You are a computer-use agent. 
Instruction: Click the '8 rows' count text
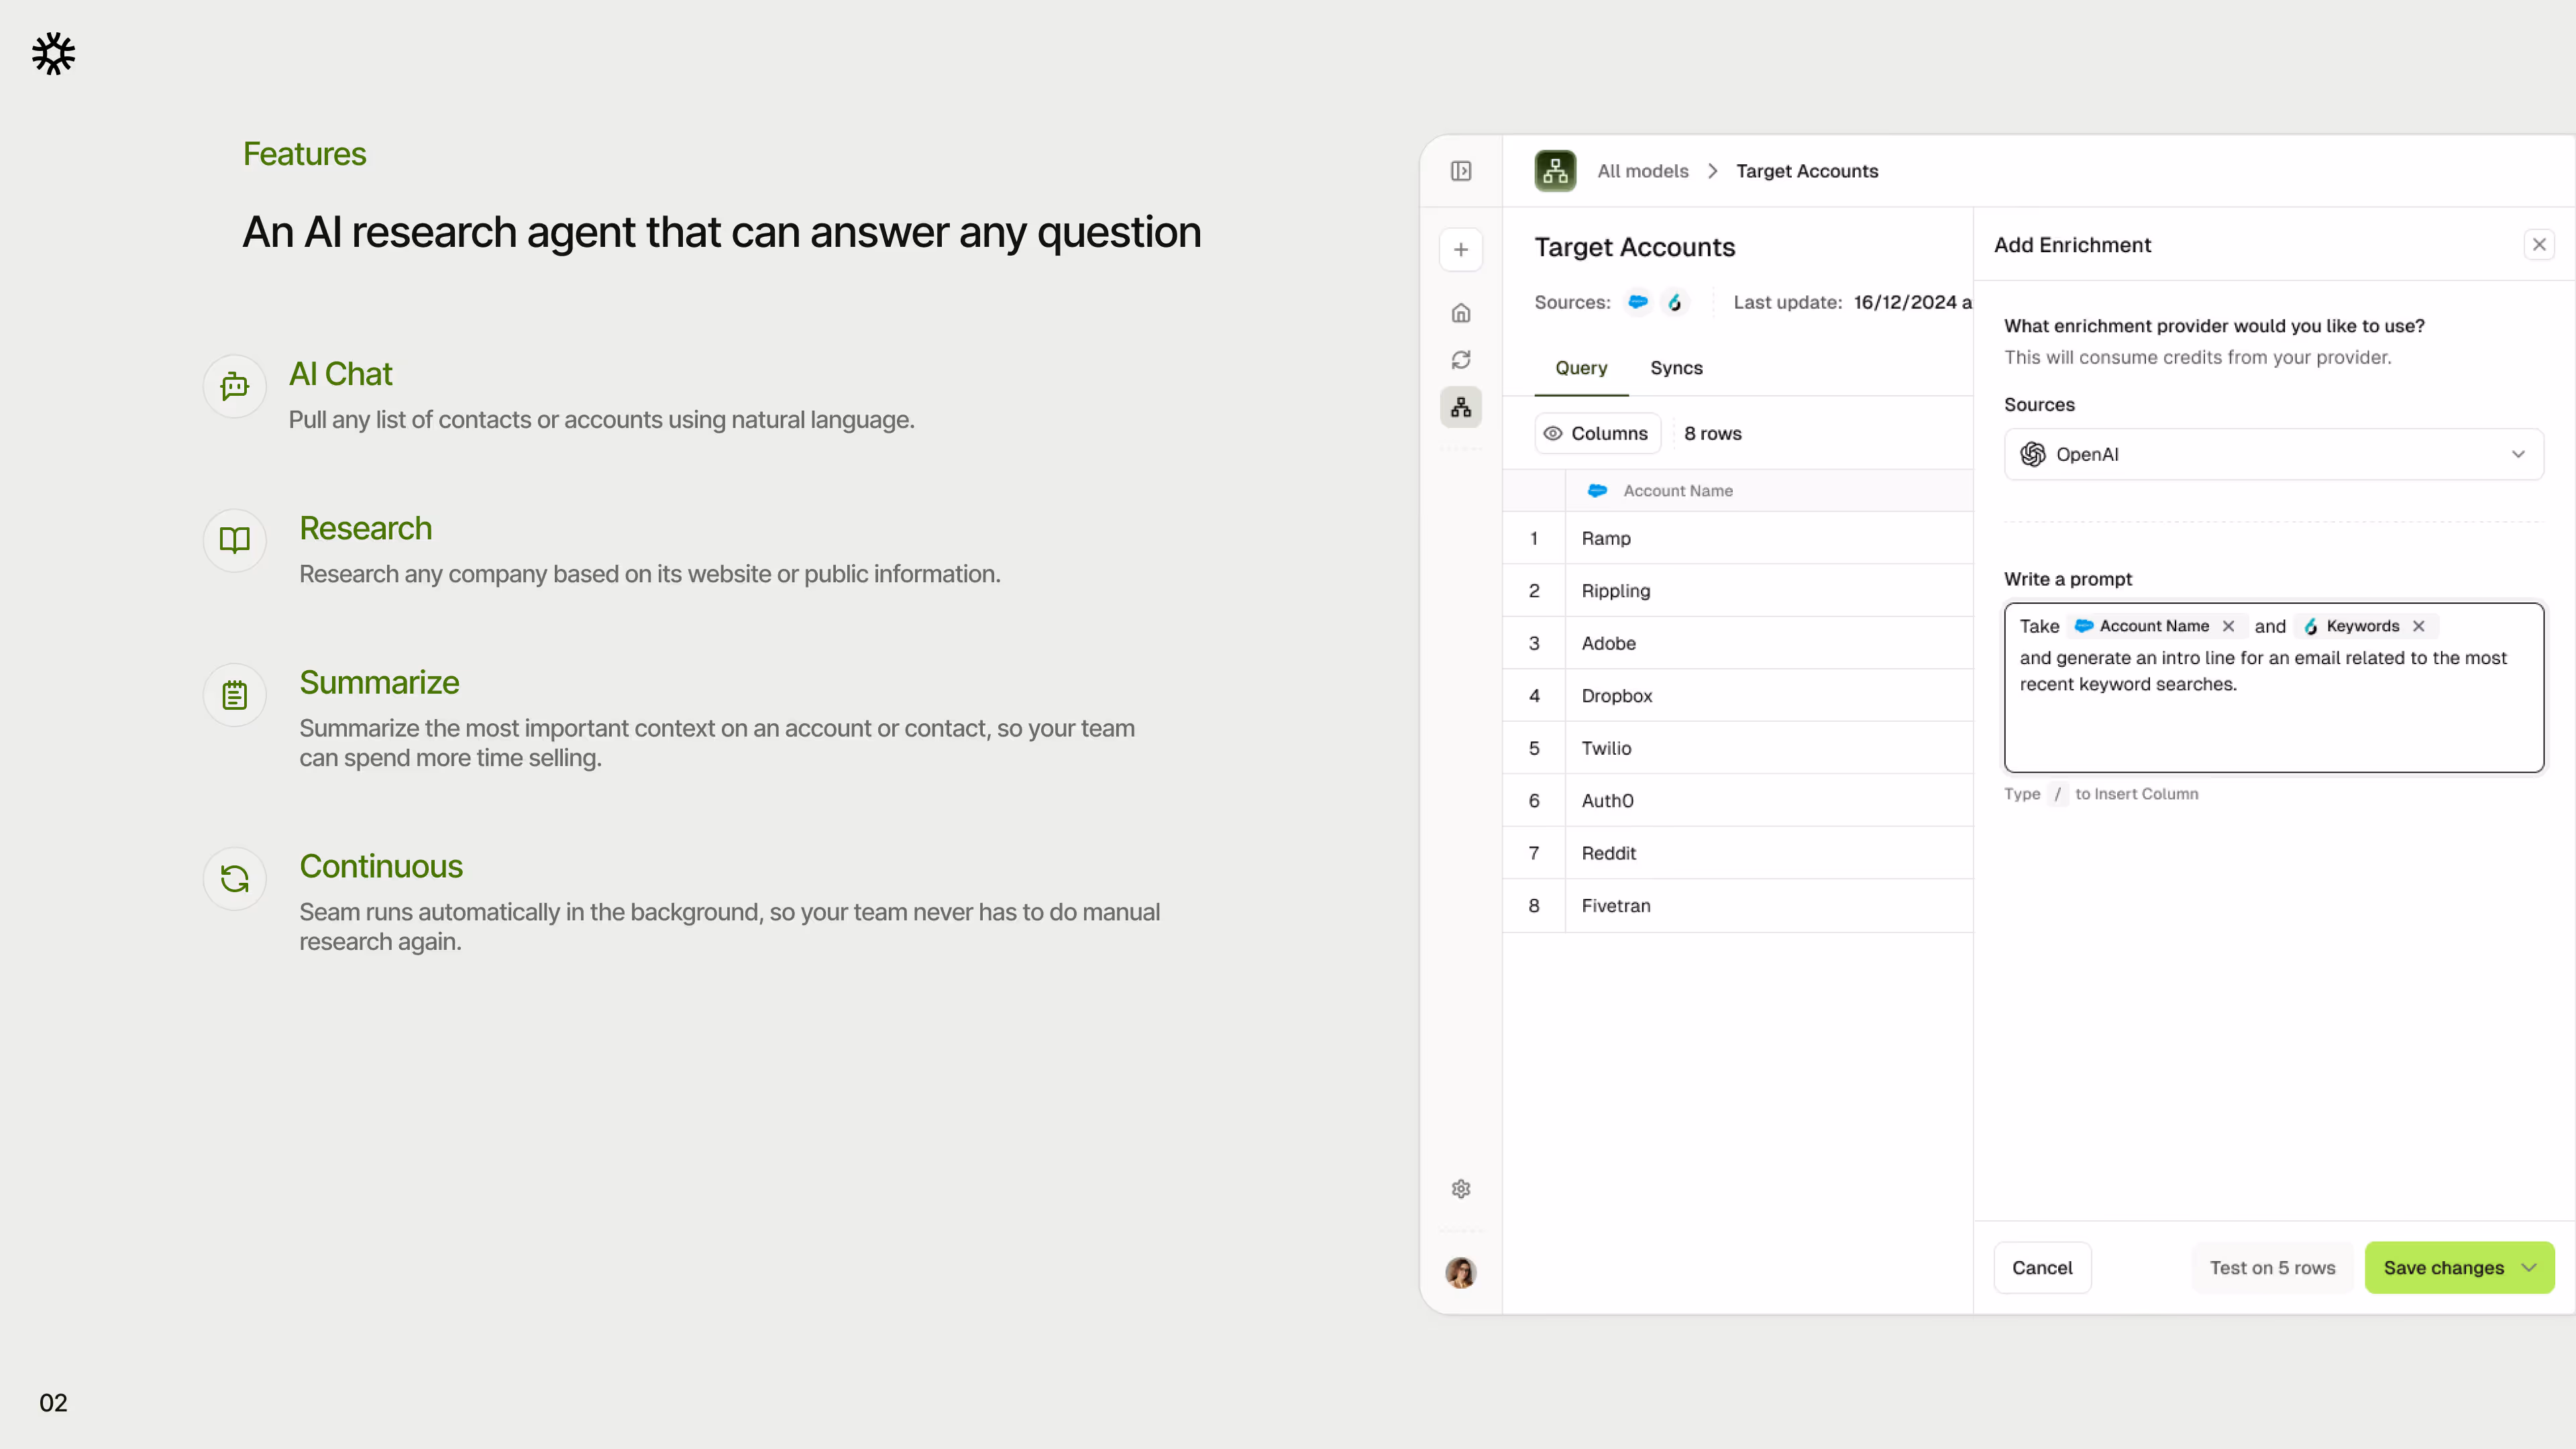1712,433
